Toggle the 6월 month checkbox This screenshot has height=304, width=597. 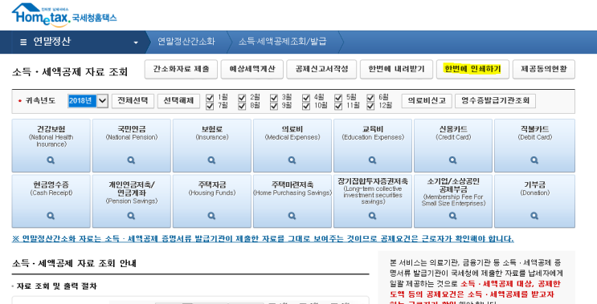370,98
